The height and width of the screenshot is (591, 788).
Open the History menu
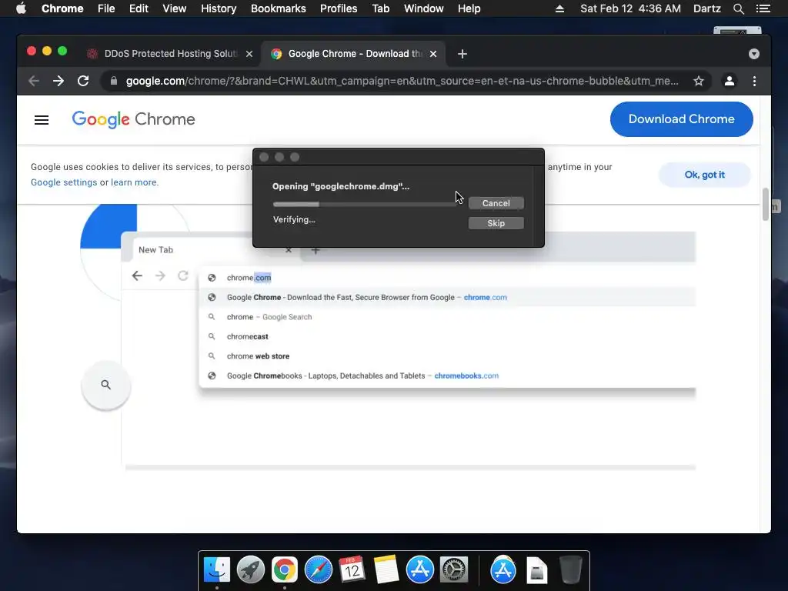(x=219, y=8)
